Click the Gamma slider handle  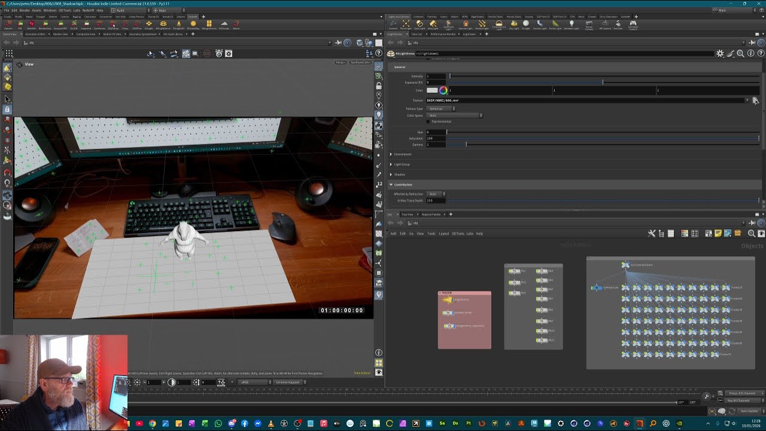[466, 144]
